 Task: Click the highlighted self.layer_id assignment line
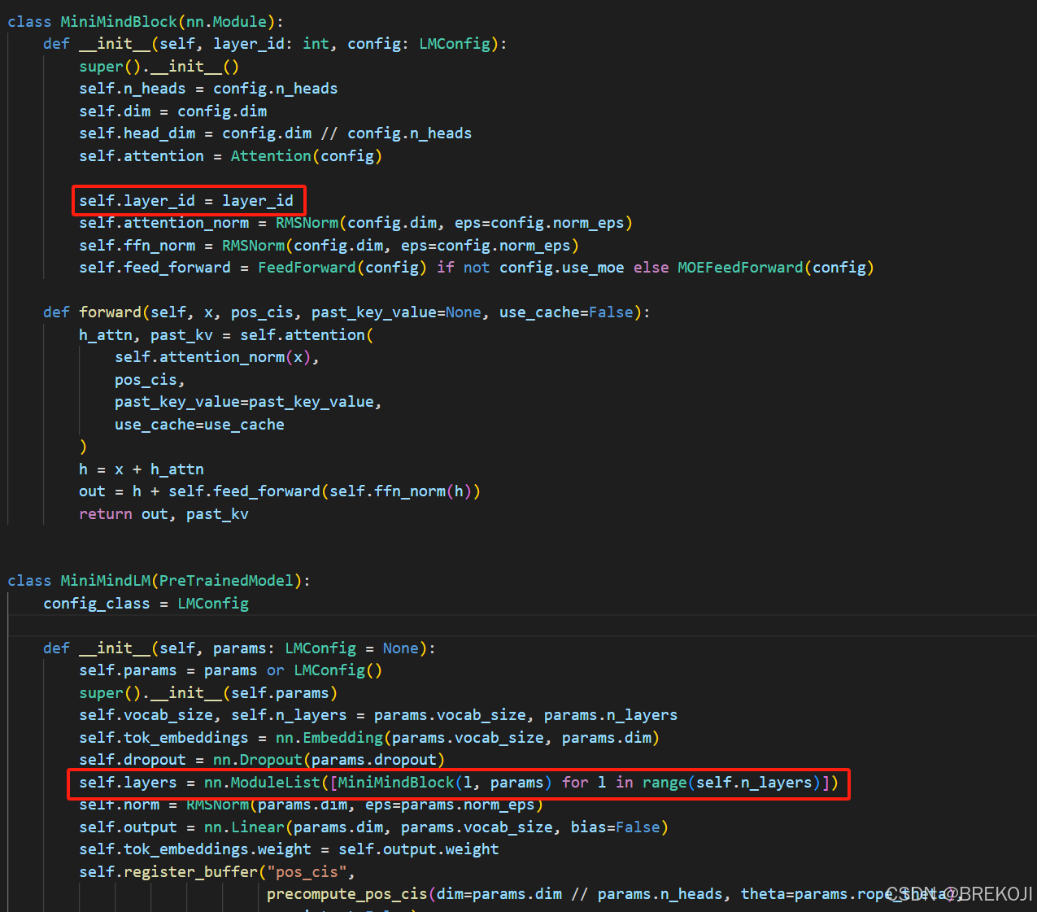(189, 200)
